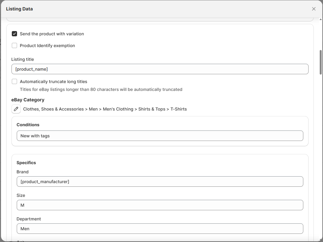
Task: Click the T-Shirts category breadcrumb path
Action: pos(105,109)
